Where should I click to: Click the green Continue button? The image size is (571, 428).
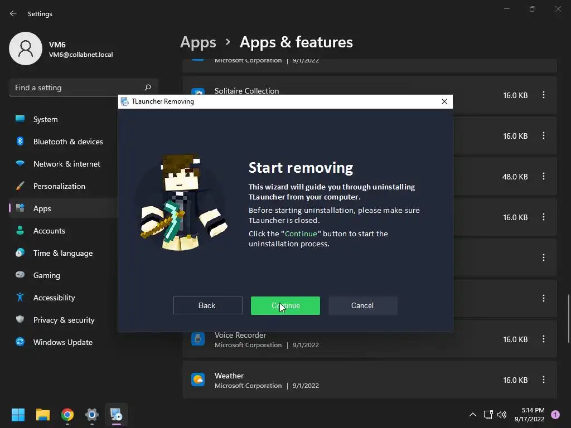click(x=285, y=305)
